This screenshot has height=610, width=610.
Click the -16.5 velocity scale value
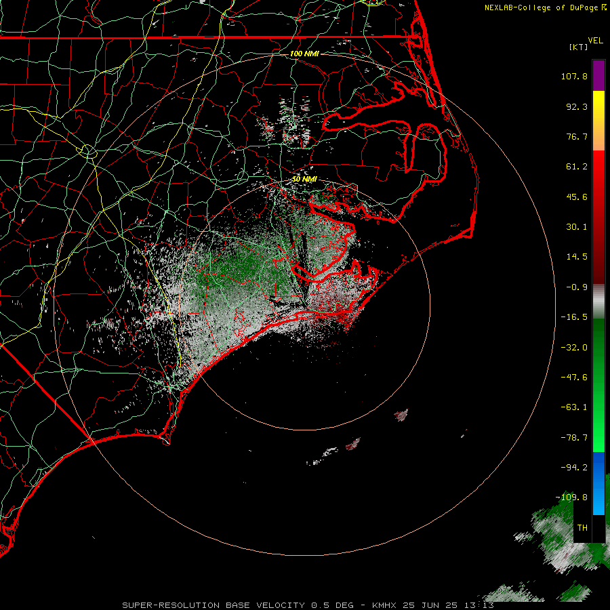tap(574, 317)
